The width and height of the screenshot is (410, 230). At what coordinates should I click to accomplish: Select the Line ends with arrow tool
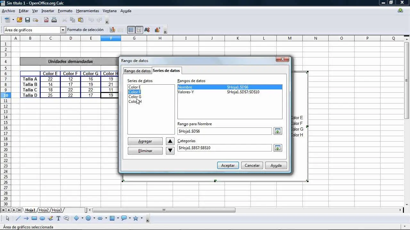tap(26, 218)
